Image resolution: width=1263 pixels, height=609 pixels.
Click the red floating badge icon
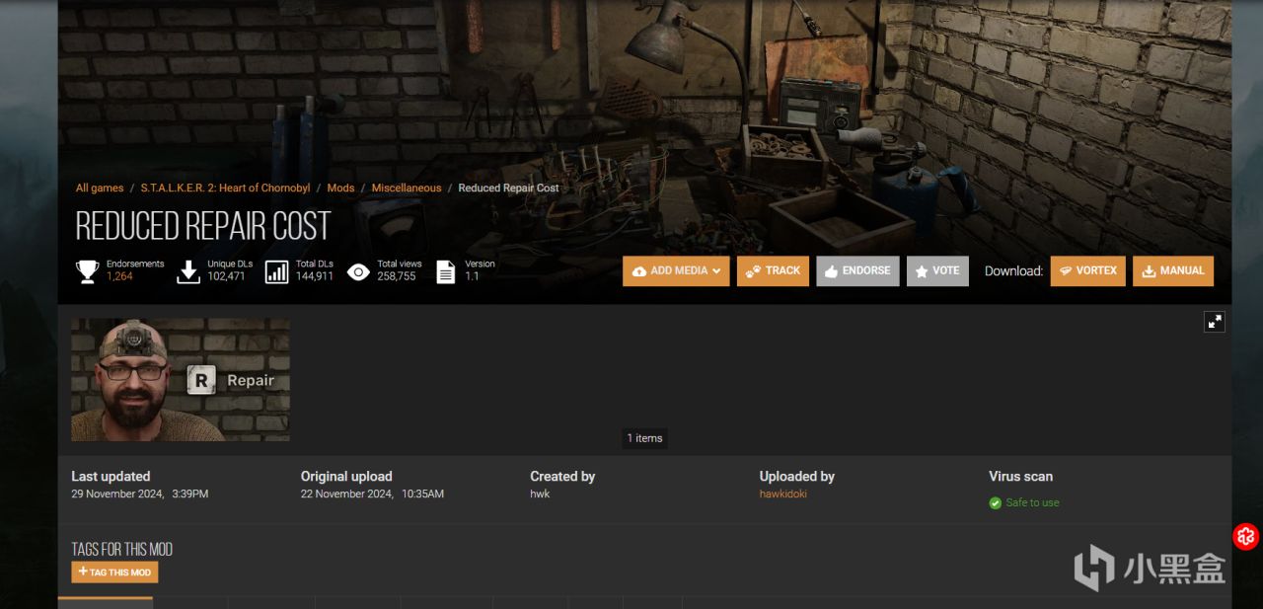tap(1246, 536)
